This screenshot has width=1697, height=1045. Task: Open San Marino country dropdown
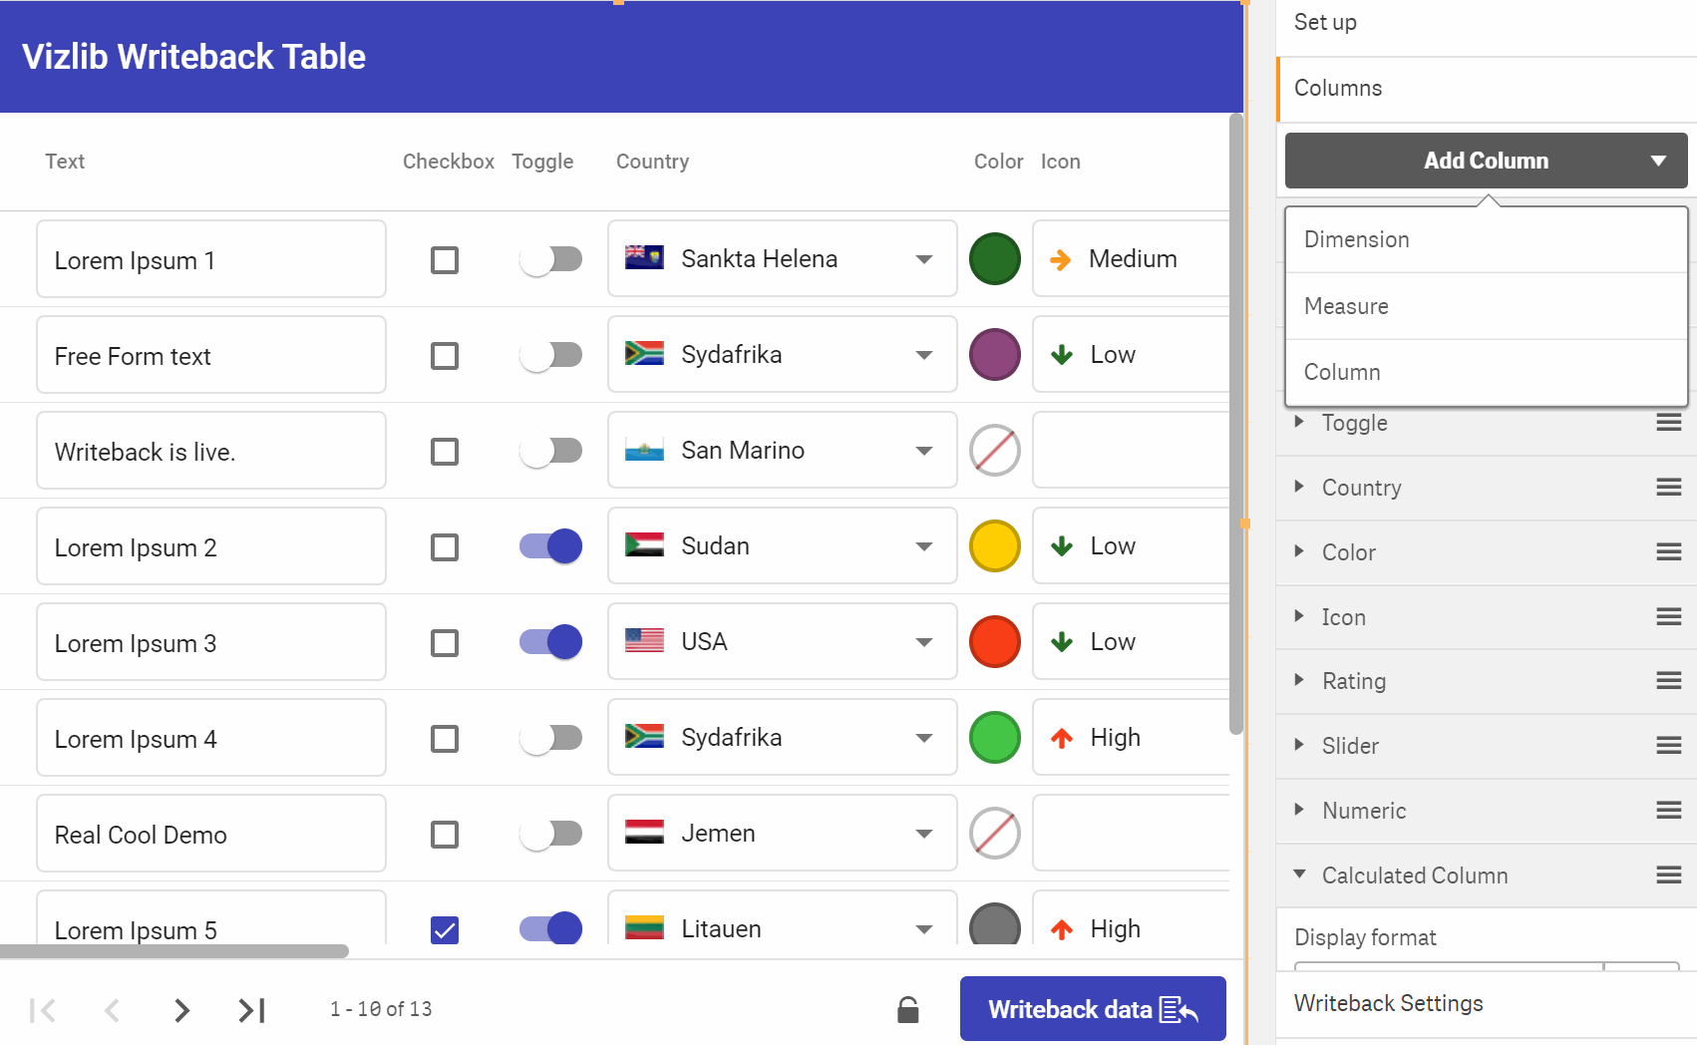(783, 451)
